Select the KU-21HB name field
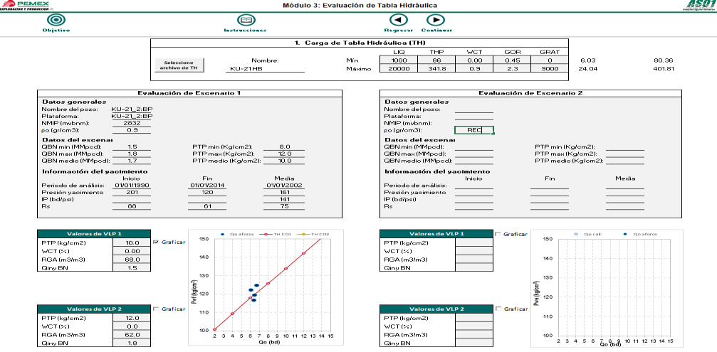The width and height of the screenshot is (717, 352). tap(265, 69)
